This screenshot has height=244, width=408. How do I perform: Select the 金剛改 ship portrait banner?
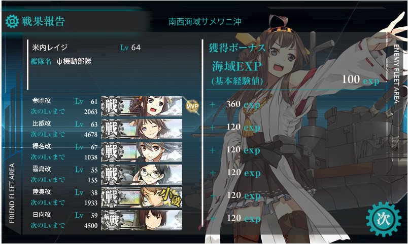(x=142, y=106)
